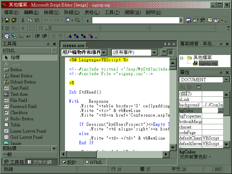This screenshot has height=174, width=232.
Task: Click the Save All icon
Action: [14, 20]
